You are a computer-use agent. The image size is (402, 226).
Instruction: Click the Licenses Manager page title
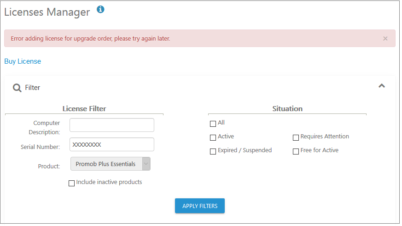47,12
